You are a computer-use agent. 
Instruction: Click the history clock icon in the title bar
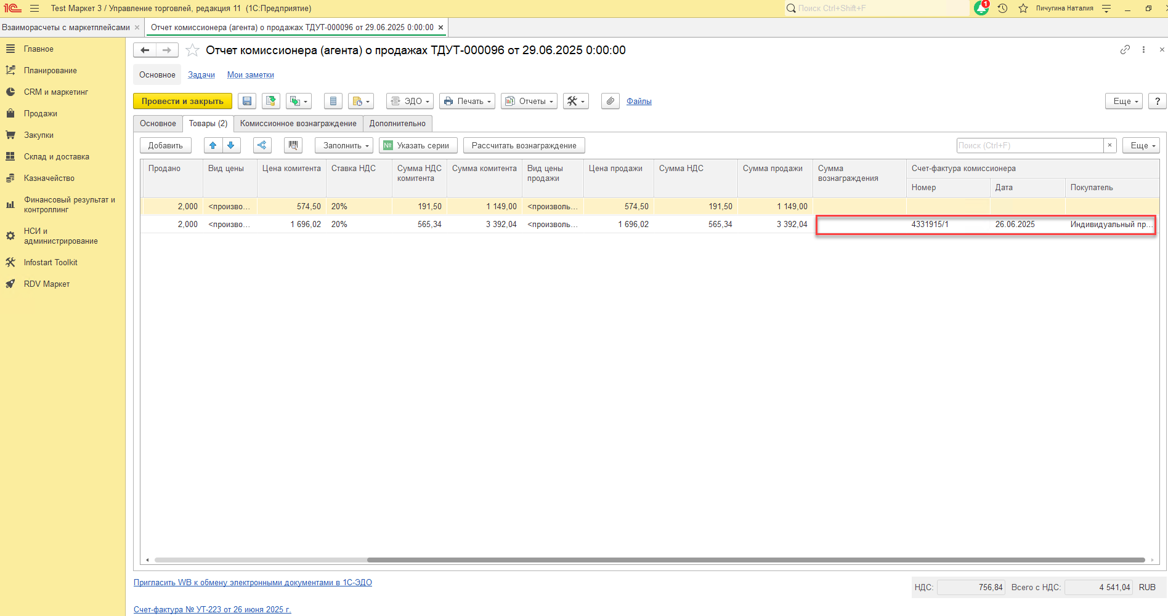click(1003, 9)
